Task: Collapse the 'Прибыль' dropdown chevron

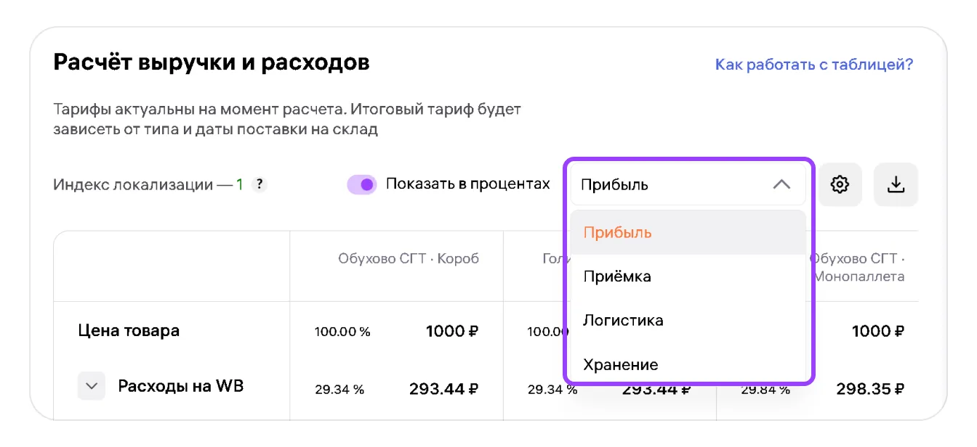Action: 781,184
